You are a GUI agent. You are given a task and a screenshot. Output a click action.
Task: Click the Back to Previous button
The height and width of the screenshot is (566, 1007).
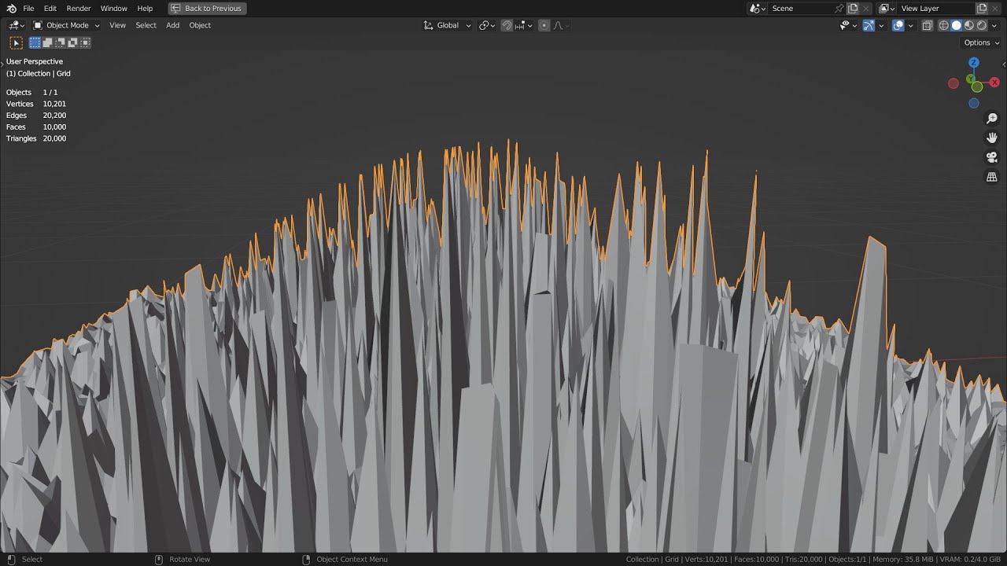point(207,8)
